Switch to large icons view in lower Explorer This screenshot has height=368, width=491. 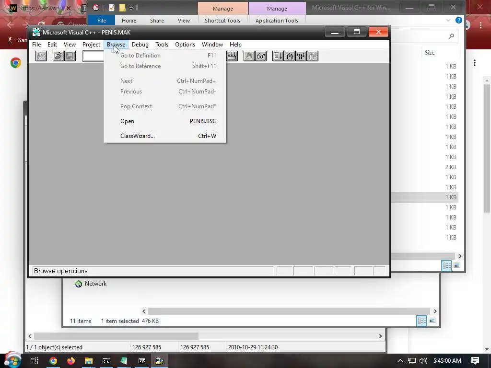pos(432,321)
